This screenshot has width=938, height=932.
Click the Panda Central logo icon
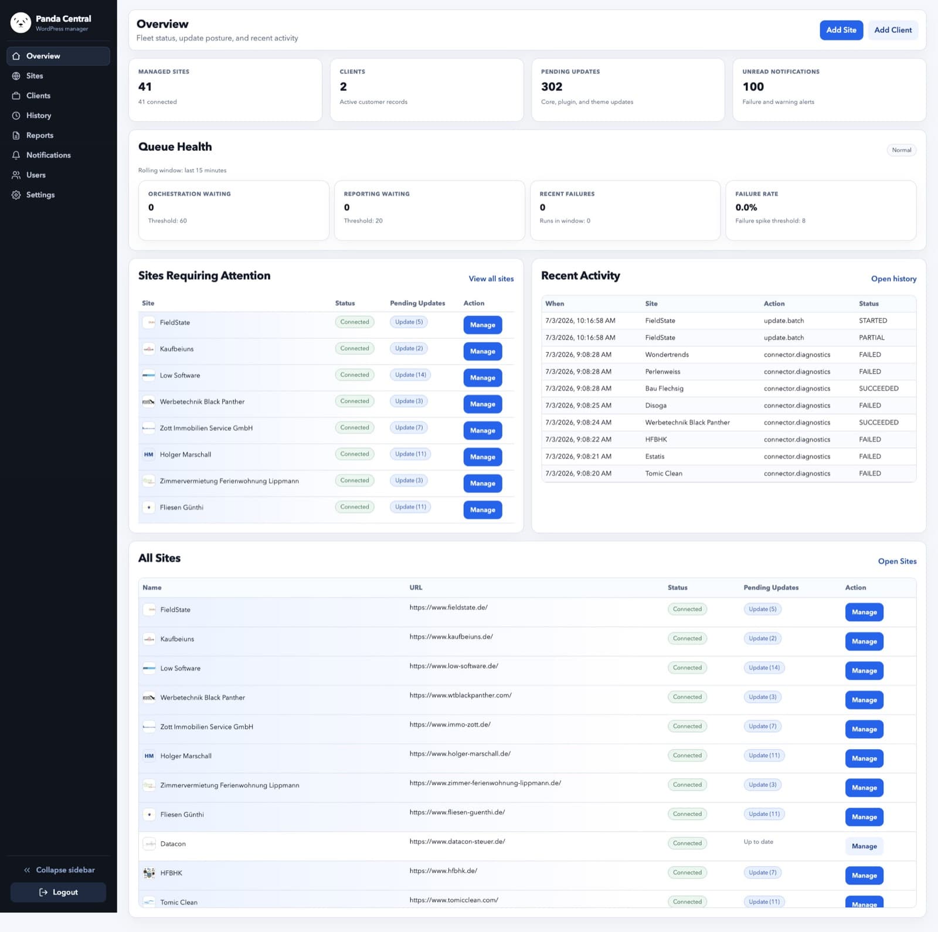pyautogui.click(x=21, y=23)
